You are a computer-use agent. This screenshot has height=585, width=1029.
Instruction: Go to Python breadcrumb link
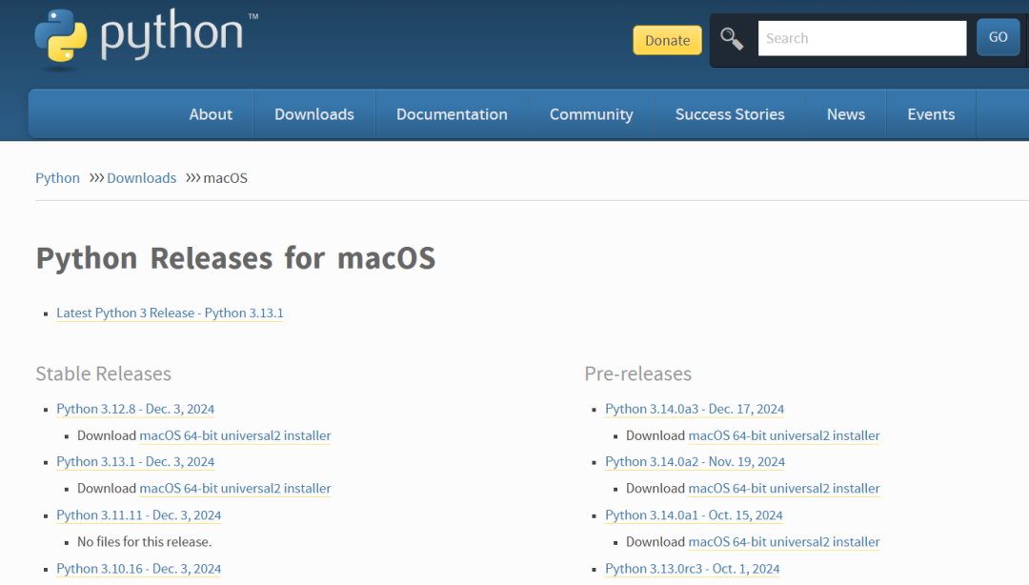pos(58,178)
